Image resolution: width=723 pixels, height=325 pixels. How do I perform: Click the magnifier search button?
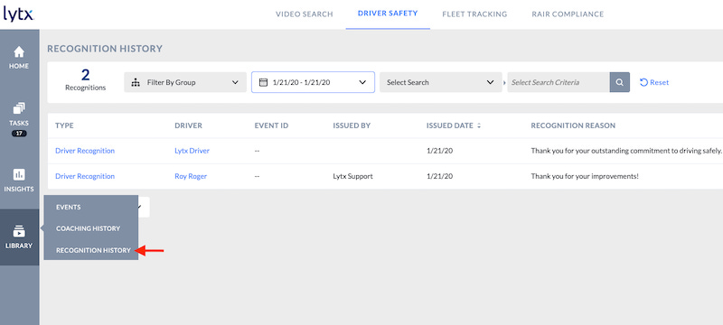(620, 82)
